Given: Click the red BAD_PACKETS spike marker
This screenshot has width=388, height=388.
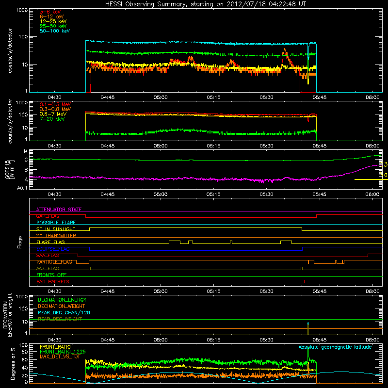Looking at the screenshot, I should tap(304, 281).
